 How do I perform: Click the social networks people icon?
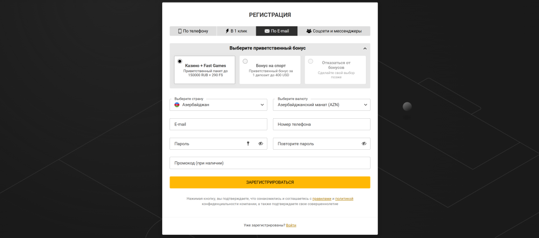[x=309, y=31]
